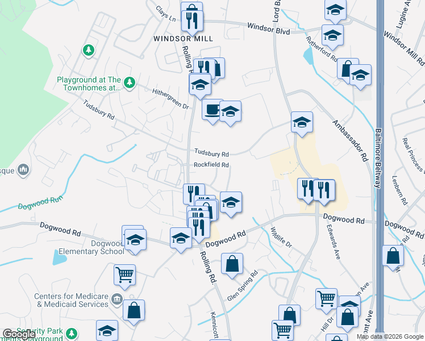Image resolution: width=425 pixels, height=341 pixels.
Task: Select the Dogwood Run stream label
Action: 40,202
